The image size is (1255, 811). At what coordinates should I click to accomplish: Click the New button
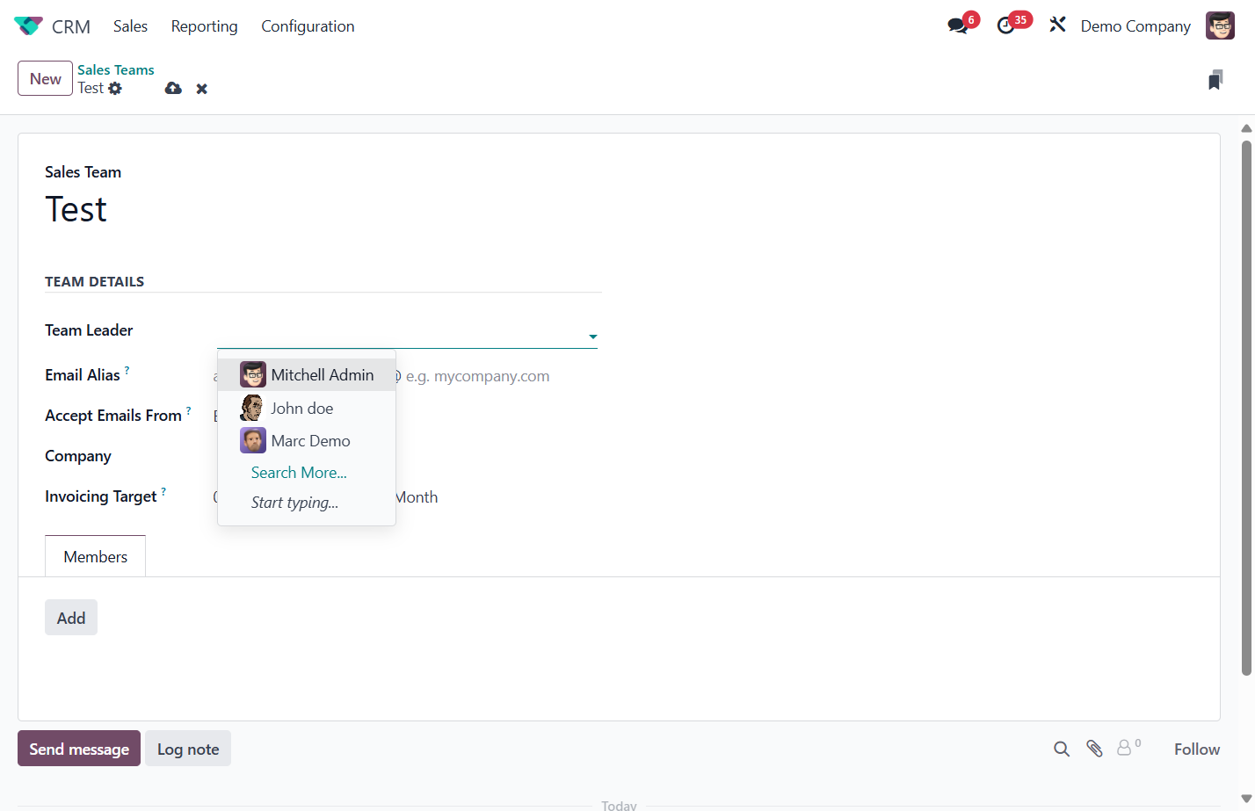click(x=45, y=78)
